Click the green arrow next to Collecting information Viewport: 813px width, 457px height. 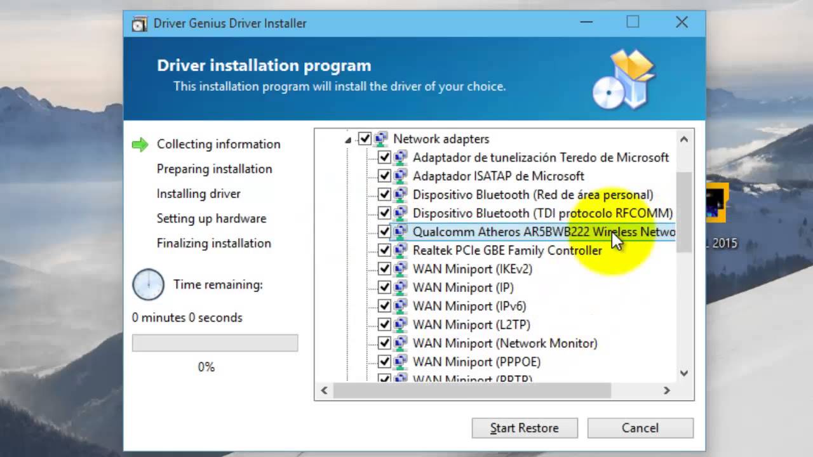point(140,144)
